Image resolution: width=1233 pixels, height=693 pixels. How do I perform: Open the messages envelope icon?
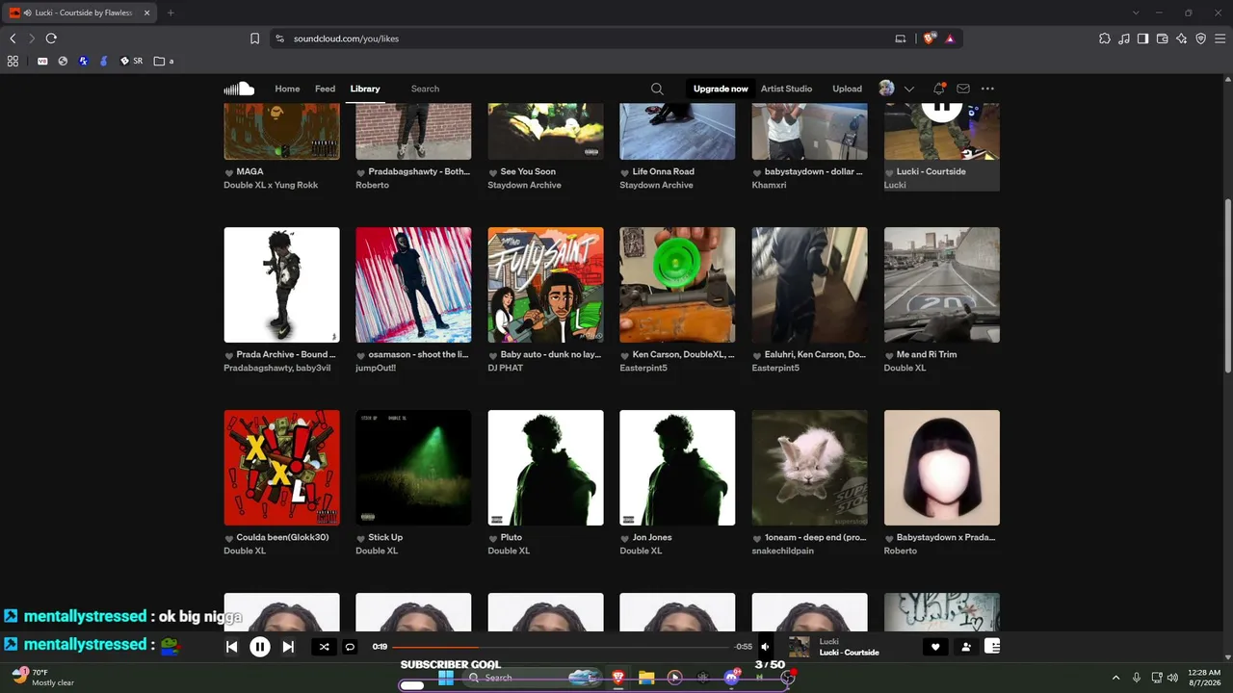coord(963,89)
